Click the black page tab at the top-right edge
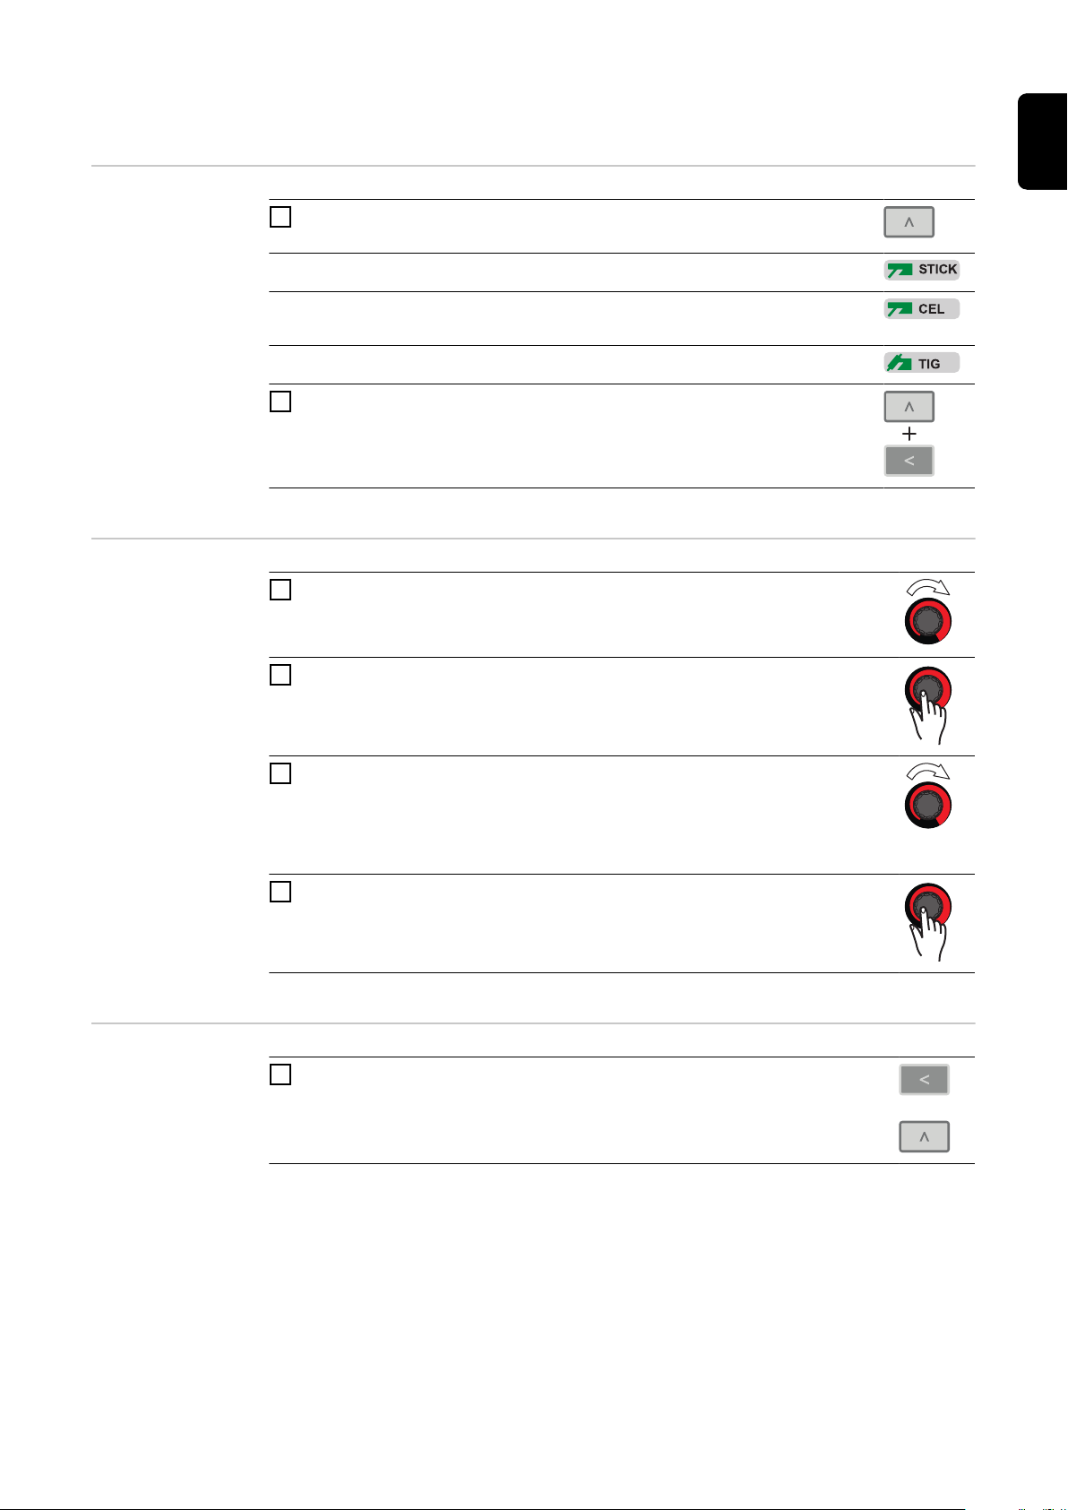The width and height of the screenshot is (1068, 1510). [1042, 142]
